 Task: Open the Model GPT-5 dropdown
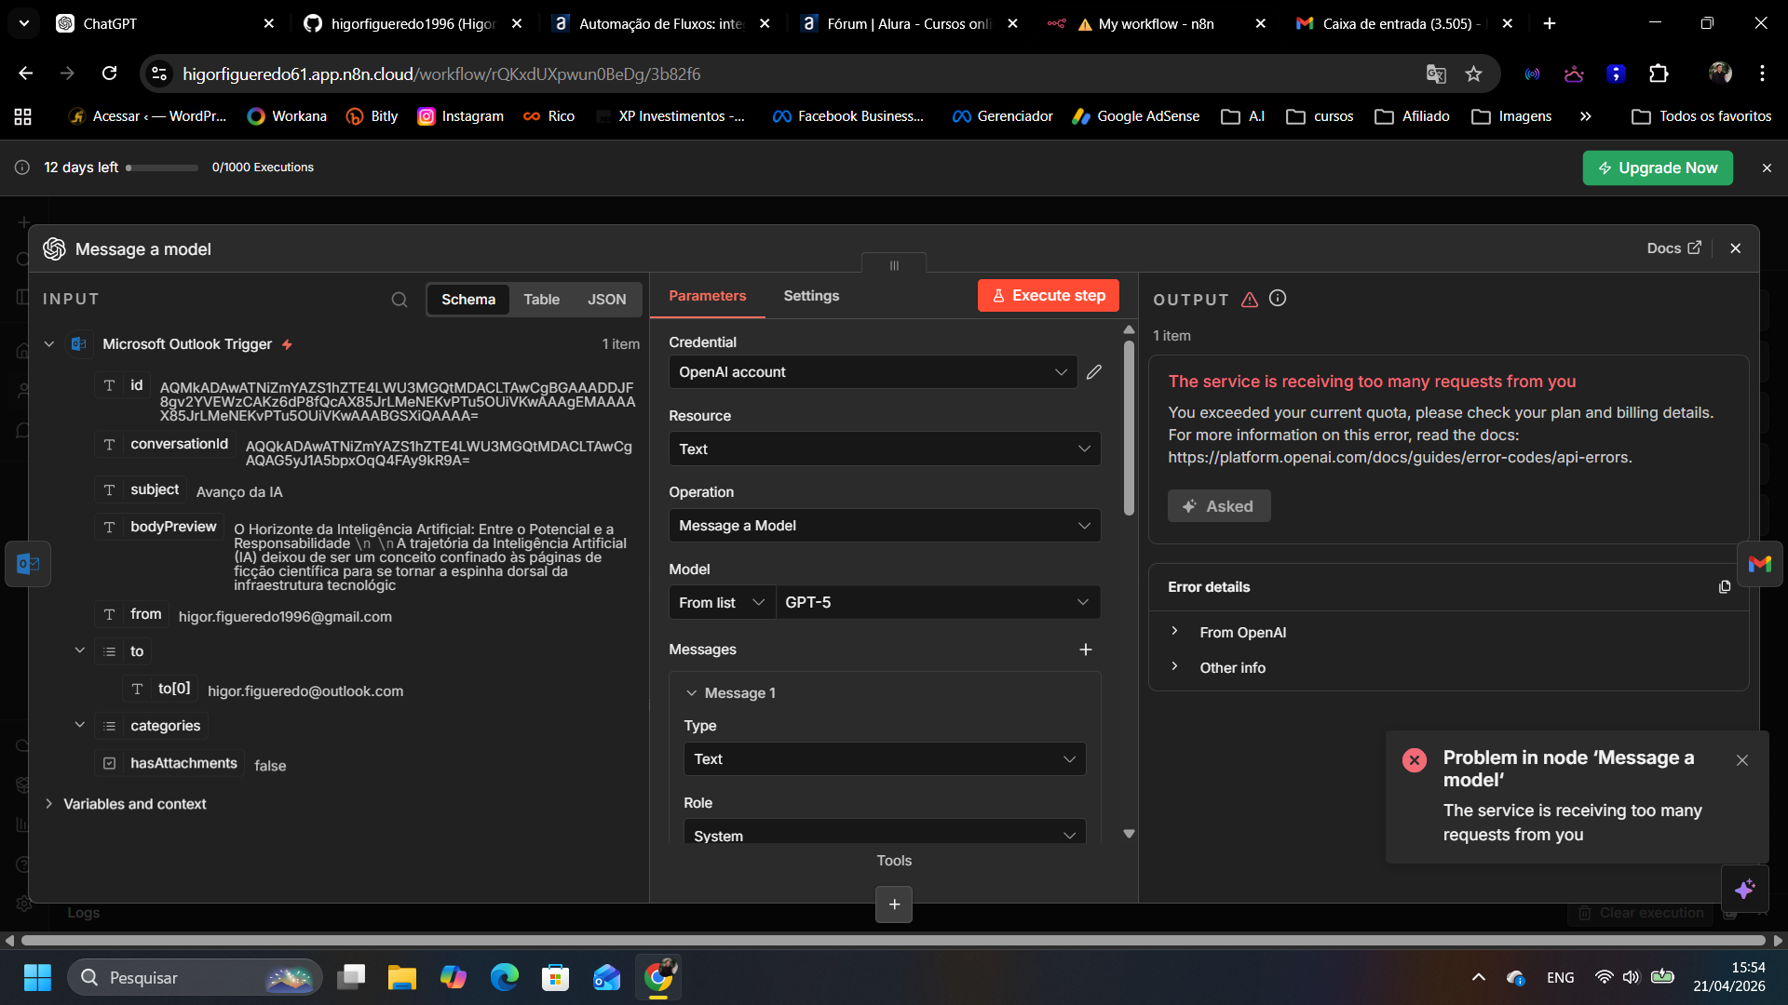[x=936, y=603]
